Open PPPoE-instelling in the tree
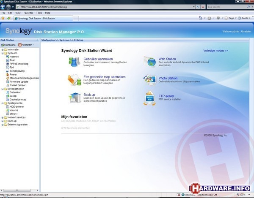The width and height of the screenshot is (254, 198). coord(19,64)
